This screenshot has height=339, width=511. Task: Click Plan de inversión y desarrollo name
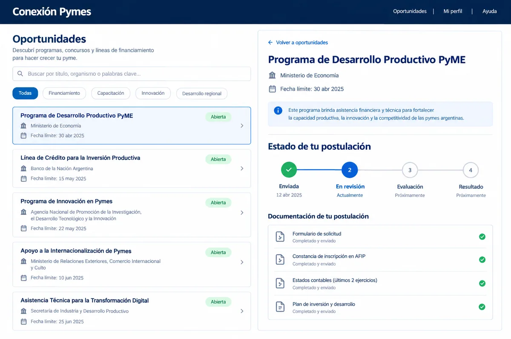324,304
